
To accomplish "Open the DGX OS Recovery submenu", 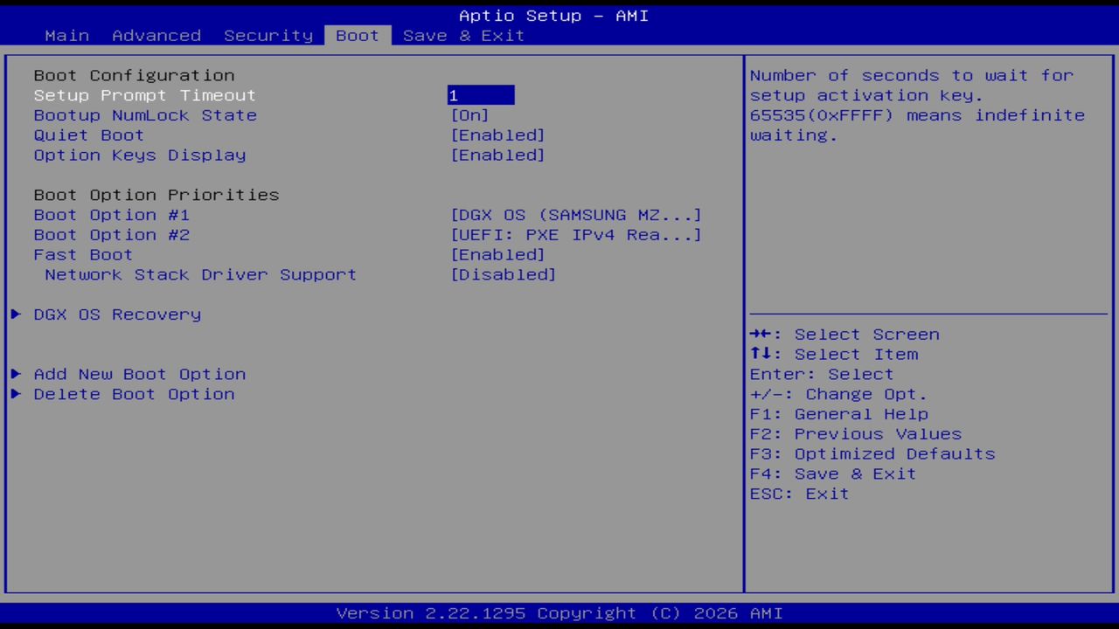I will [117, 314].
